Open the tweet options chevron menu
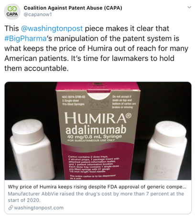This screenshot has height=219, width=196. coord(189,7)
